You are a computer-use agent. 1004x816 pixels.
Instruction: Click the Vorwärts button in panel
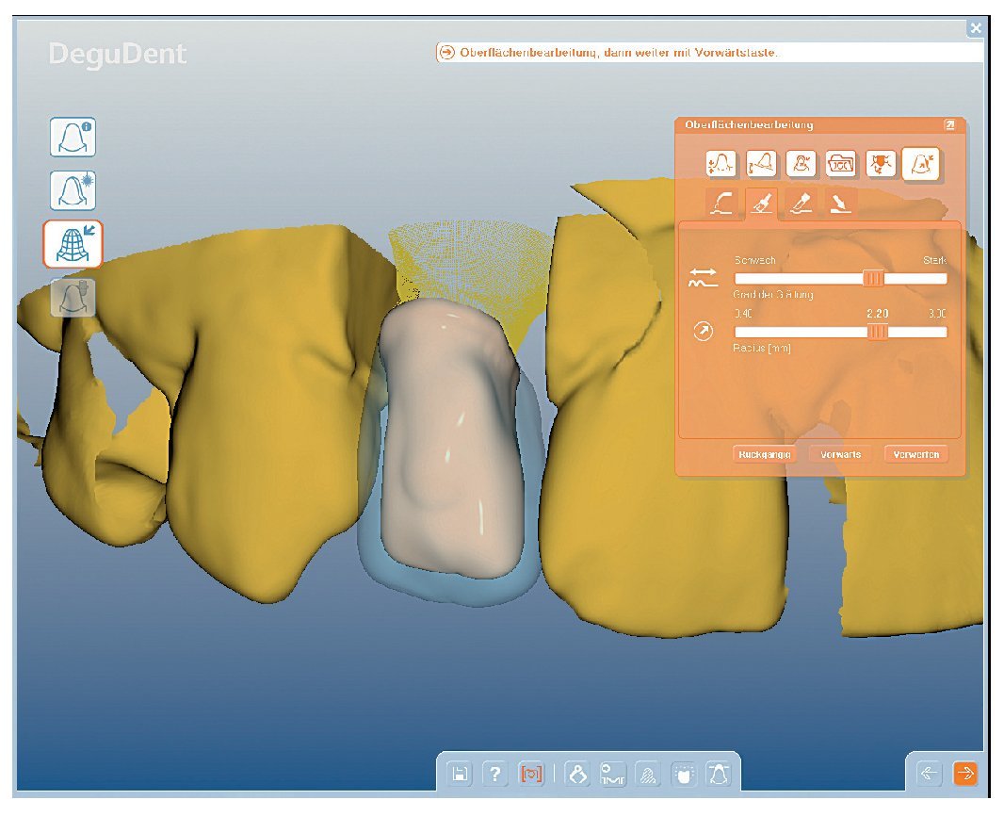[840, 454]
